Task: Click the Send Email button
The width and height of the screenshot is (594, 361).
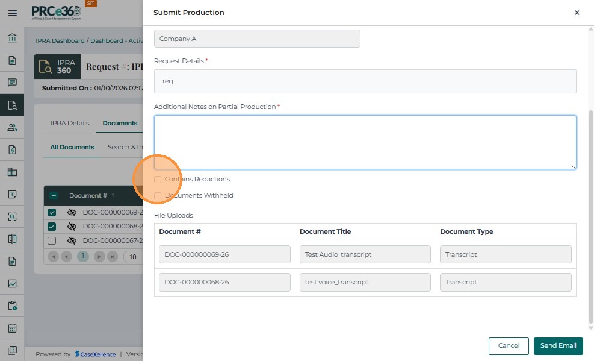Action: point(558,346)
